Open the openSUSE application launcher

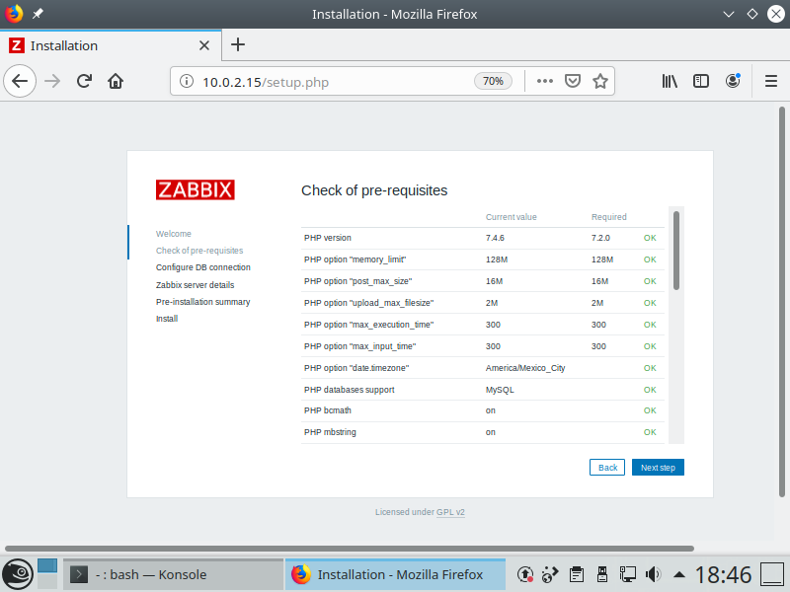point(17,574)
